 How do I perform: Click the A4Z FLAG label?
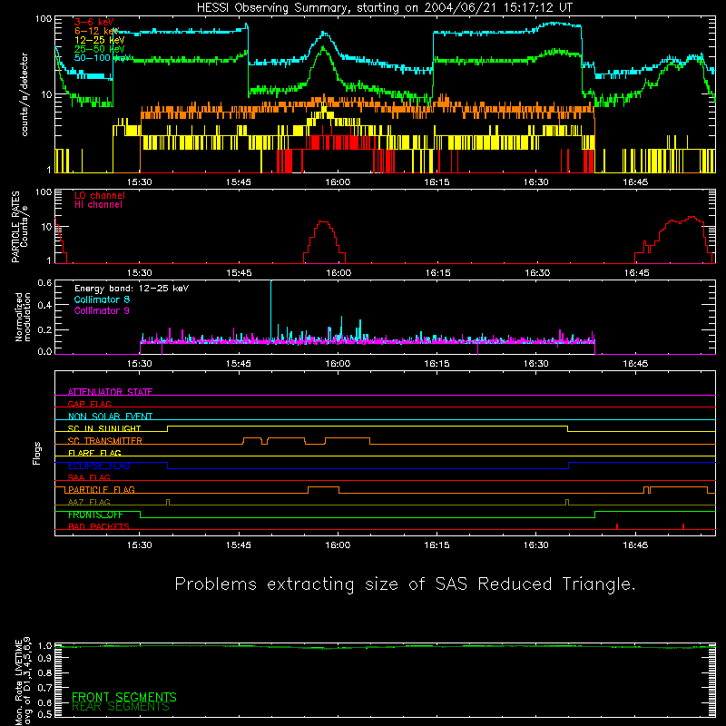pos(89,502)
